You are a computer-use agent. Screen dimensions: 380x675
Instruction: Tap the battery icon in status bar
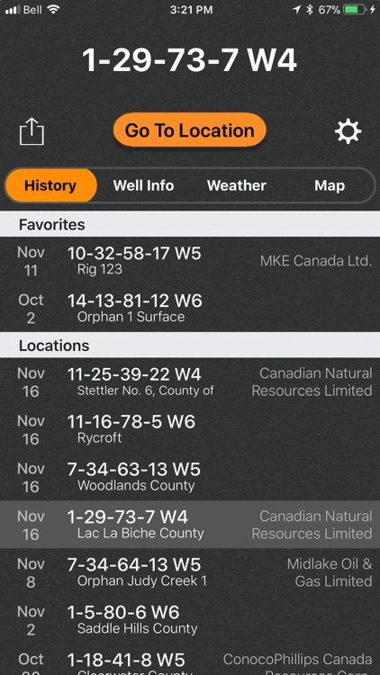pos(356,10)
